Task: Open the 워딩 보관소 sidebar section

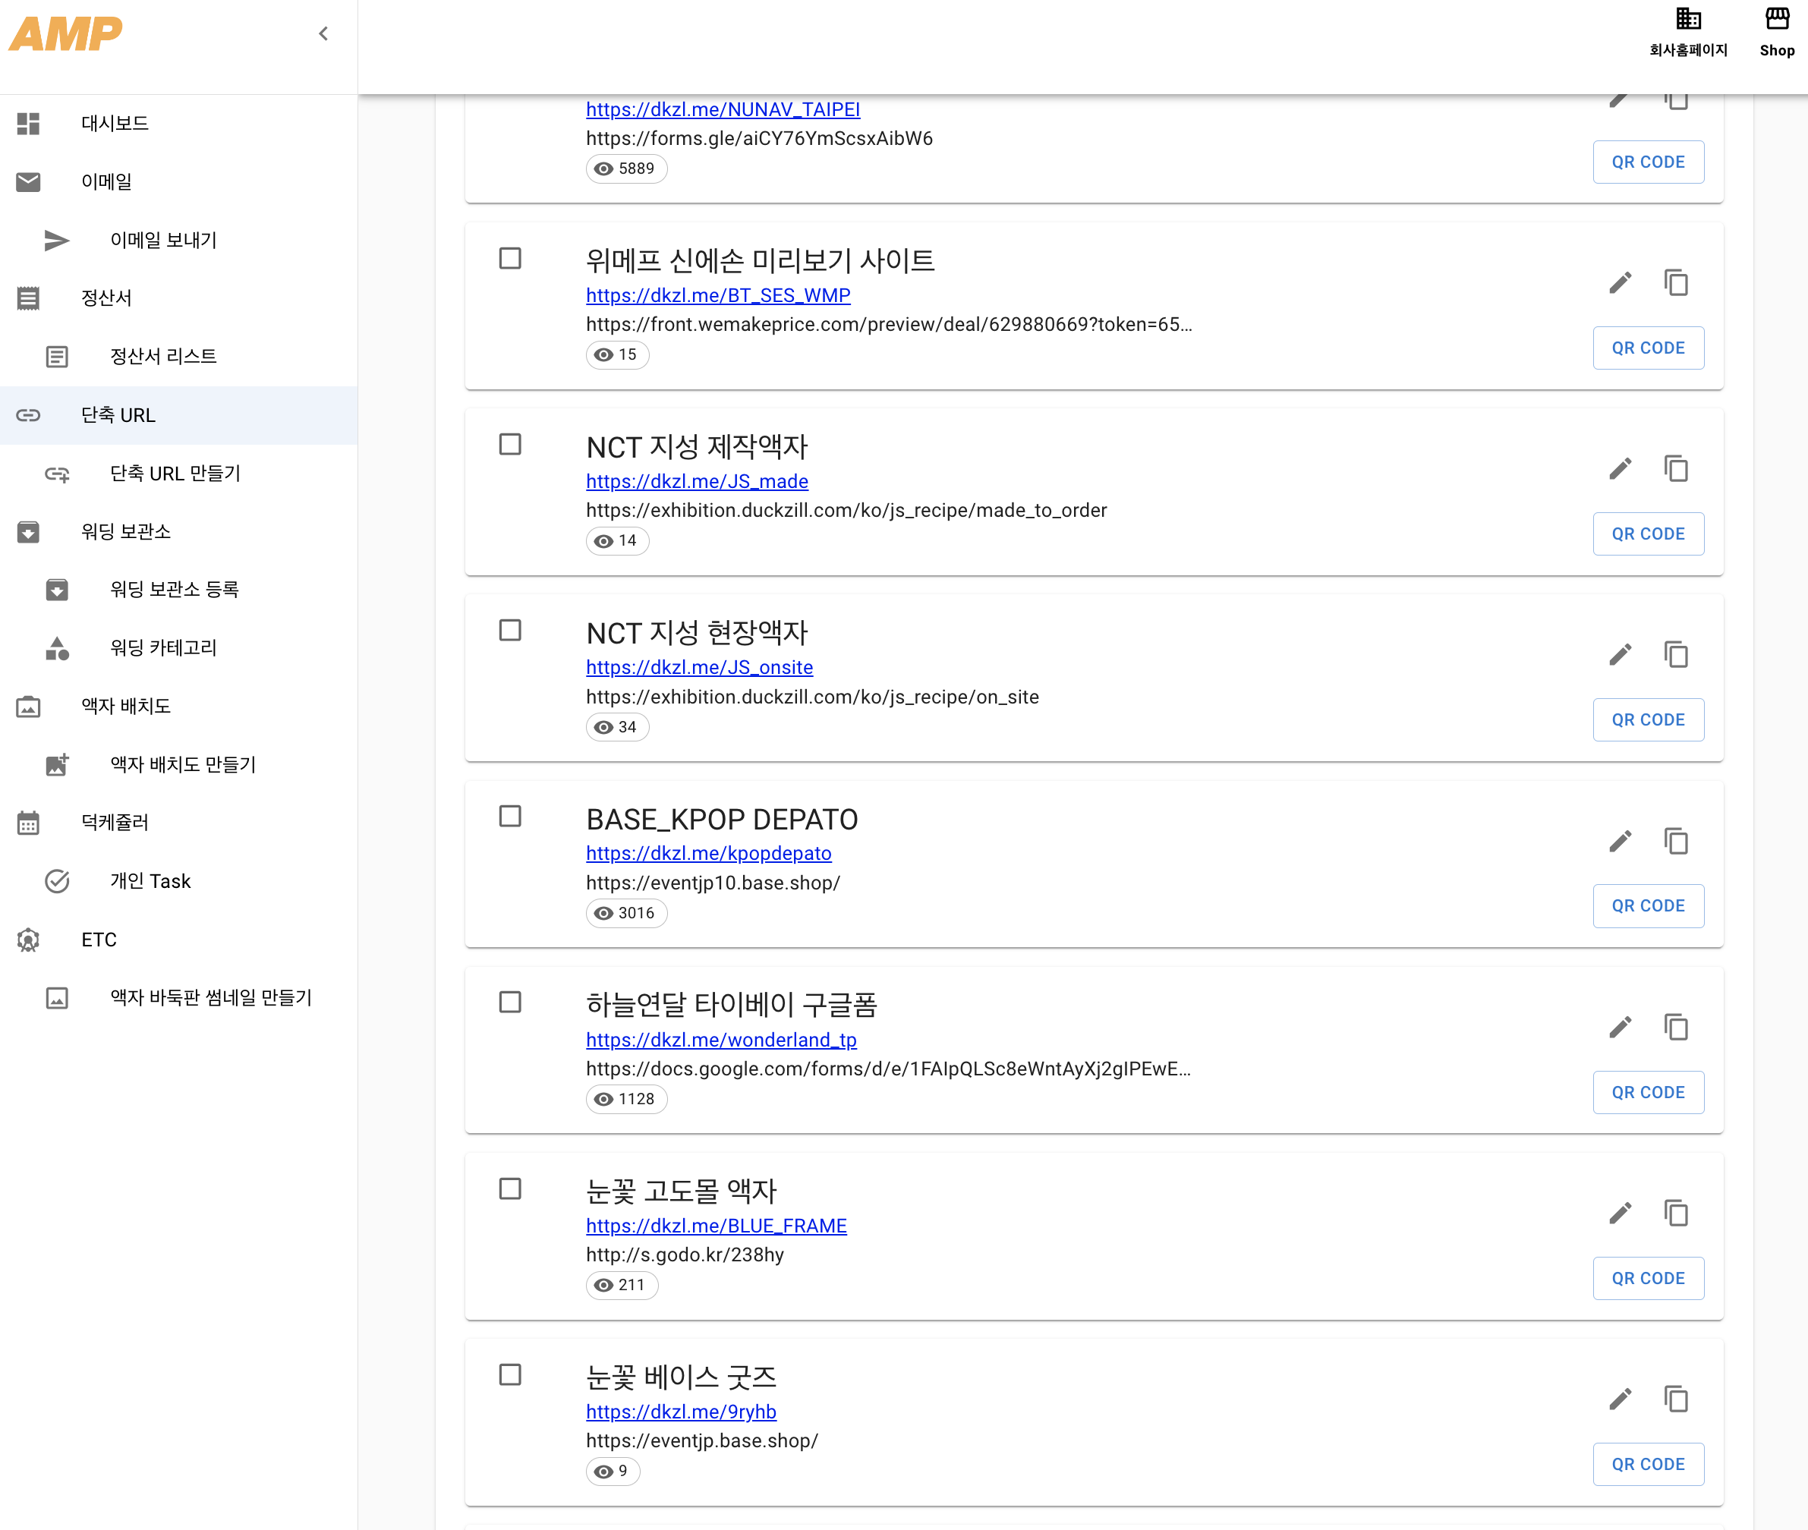Action: pos(126,532)
